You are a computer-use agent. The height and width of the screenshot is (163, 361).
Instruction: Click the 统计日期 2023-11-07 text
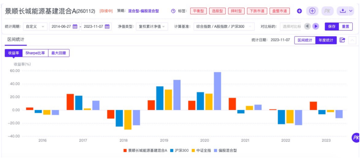click(270, 40)
